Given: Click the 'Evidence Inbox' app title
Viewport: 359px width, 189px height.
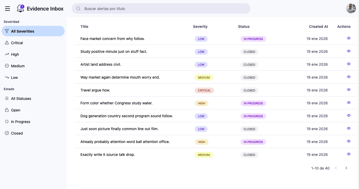Looking at the screenshot, I should coord(45,9).
